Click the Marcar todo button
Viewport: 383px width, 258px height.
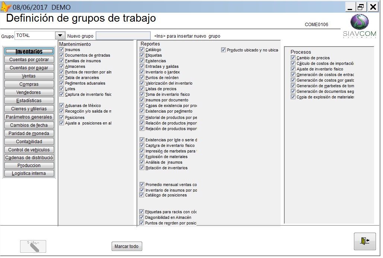coord(127,246)
